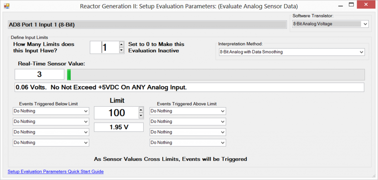Open the second Events Triggered Below Limit dropdown

click(51, 121)
